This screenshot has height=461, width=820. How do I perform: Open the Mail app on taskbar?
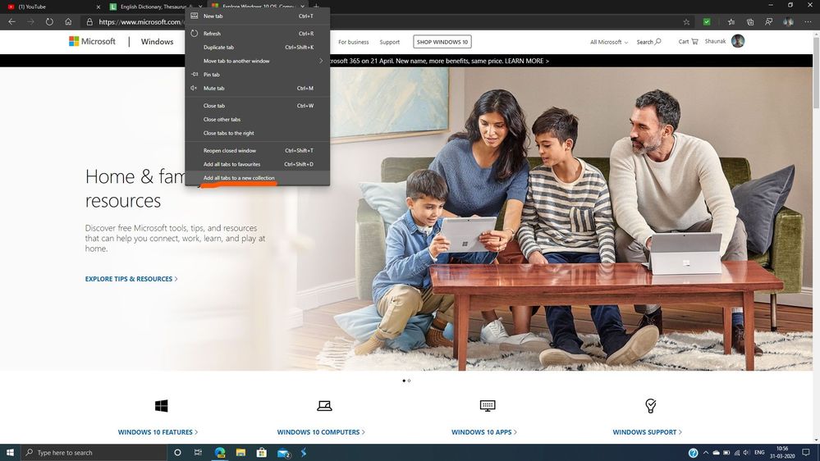click(x=283, y=453)
